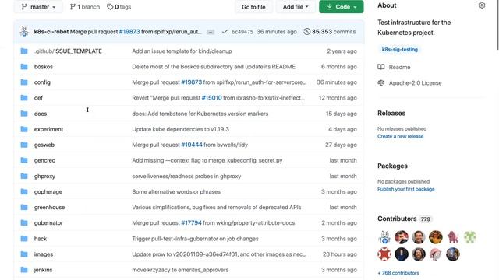Open the jenkins folder
Viewport: 499px width, 280px height.
tap(44, 270)
